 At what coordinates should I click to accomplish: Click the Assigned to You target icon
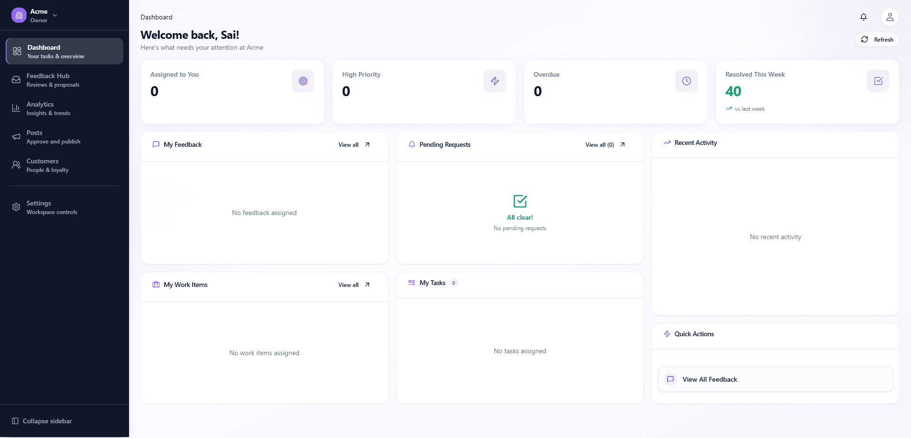click(x=303, y=81)
